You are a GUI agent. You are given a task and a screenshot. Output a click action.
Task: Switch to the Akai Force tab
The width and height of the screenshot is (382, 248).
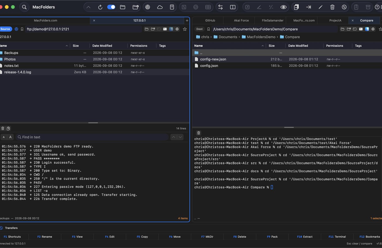(x=241, y=20)
